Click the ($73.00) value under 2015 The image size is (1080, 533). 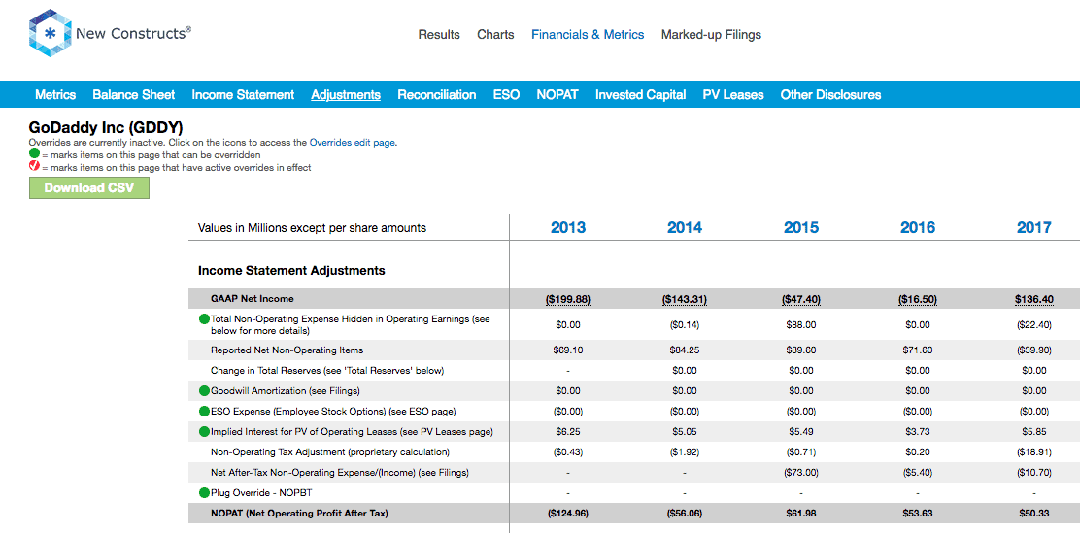coord(801,473)
